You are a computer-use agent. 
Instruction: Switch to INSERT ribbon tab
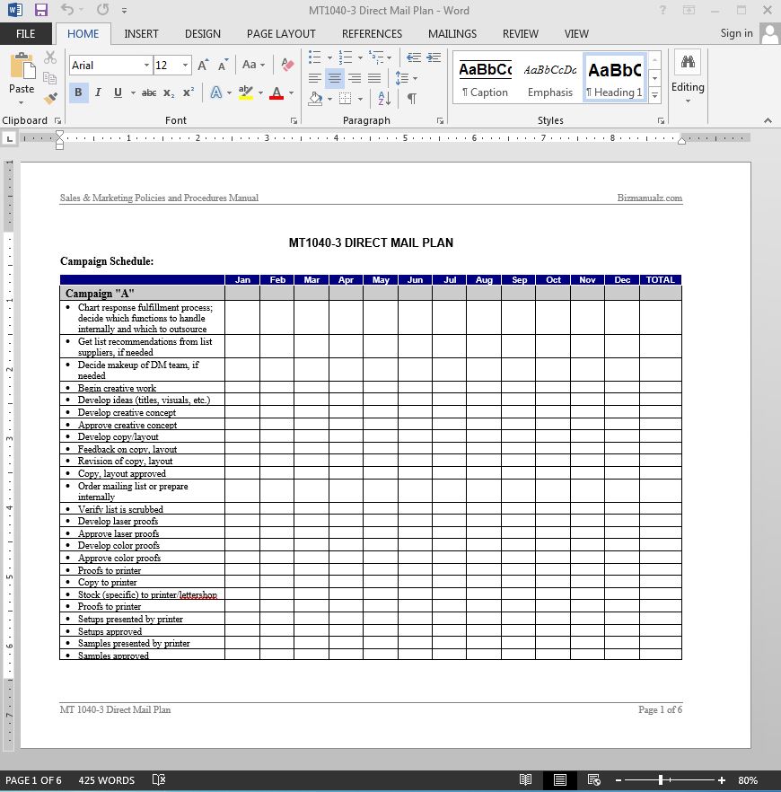click(x=141, y=34)
